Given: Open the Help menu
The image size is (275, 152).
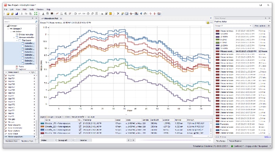Looking at the screenshot, I should (x=48, y=9).
